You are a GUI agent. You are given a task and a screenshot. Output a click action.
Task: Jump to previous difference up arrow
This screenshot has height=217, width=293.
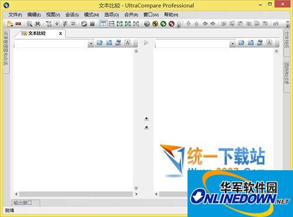pos(197,24)
